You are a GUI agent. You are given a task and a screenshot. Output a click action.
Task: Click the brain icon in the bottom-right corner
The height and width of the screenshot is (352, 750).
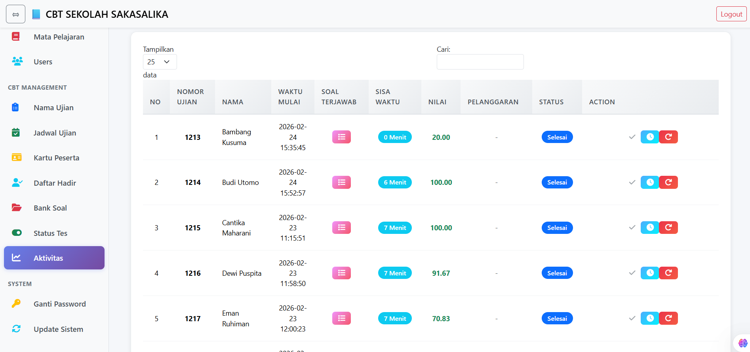coord(742,343)
